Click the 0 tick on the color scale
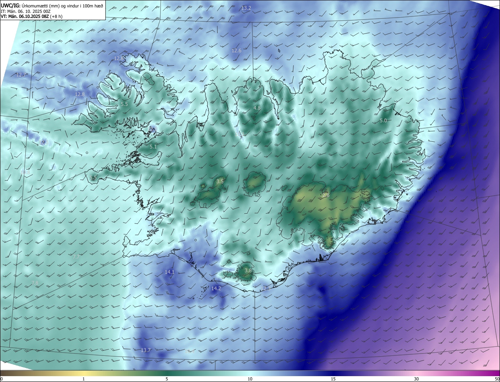 tap(2, 379)
